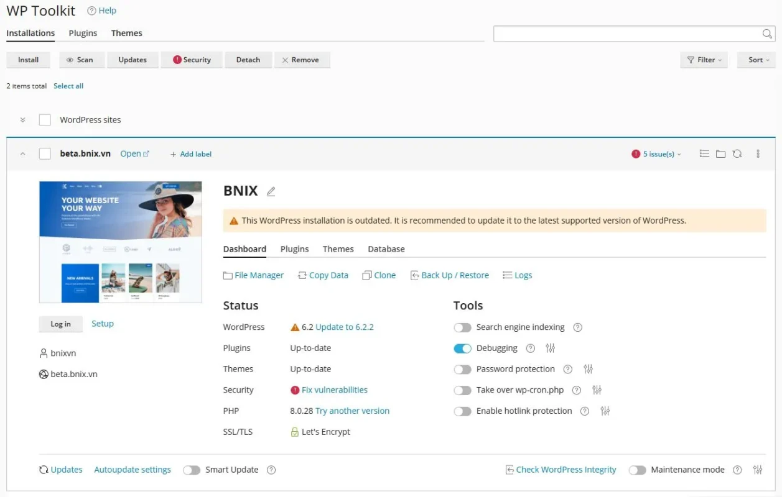
Task: Edit the BNIX site name with the pencil icon
Action: tap(271, 191)
